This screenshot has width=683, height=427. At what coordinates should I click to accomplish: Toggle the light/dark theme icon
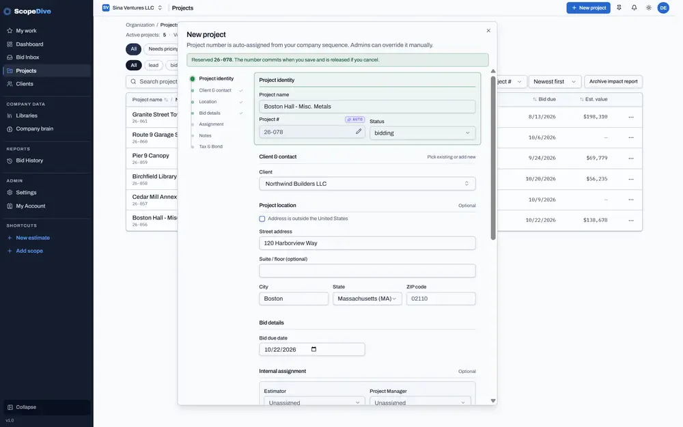(649, 8)
